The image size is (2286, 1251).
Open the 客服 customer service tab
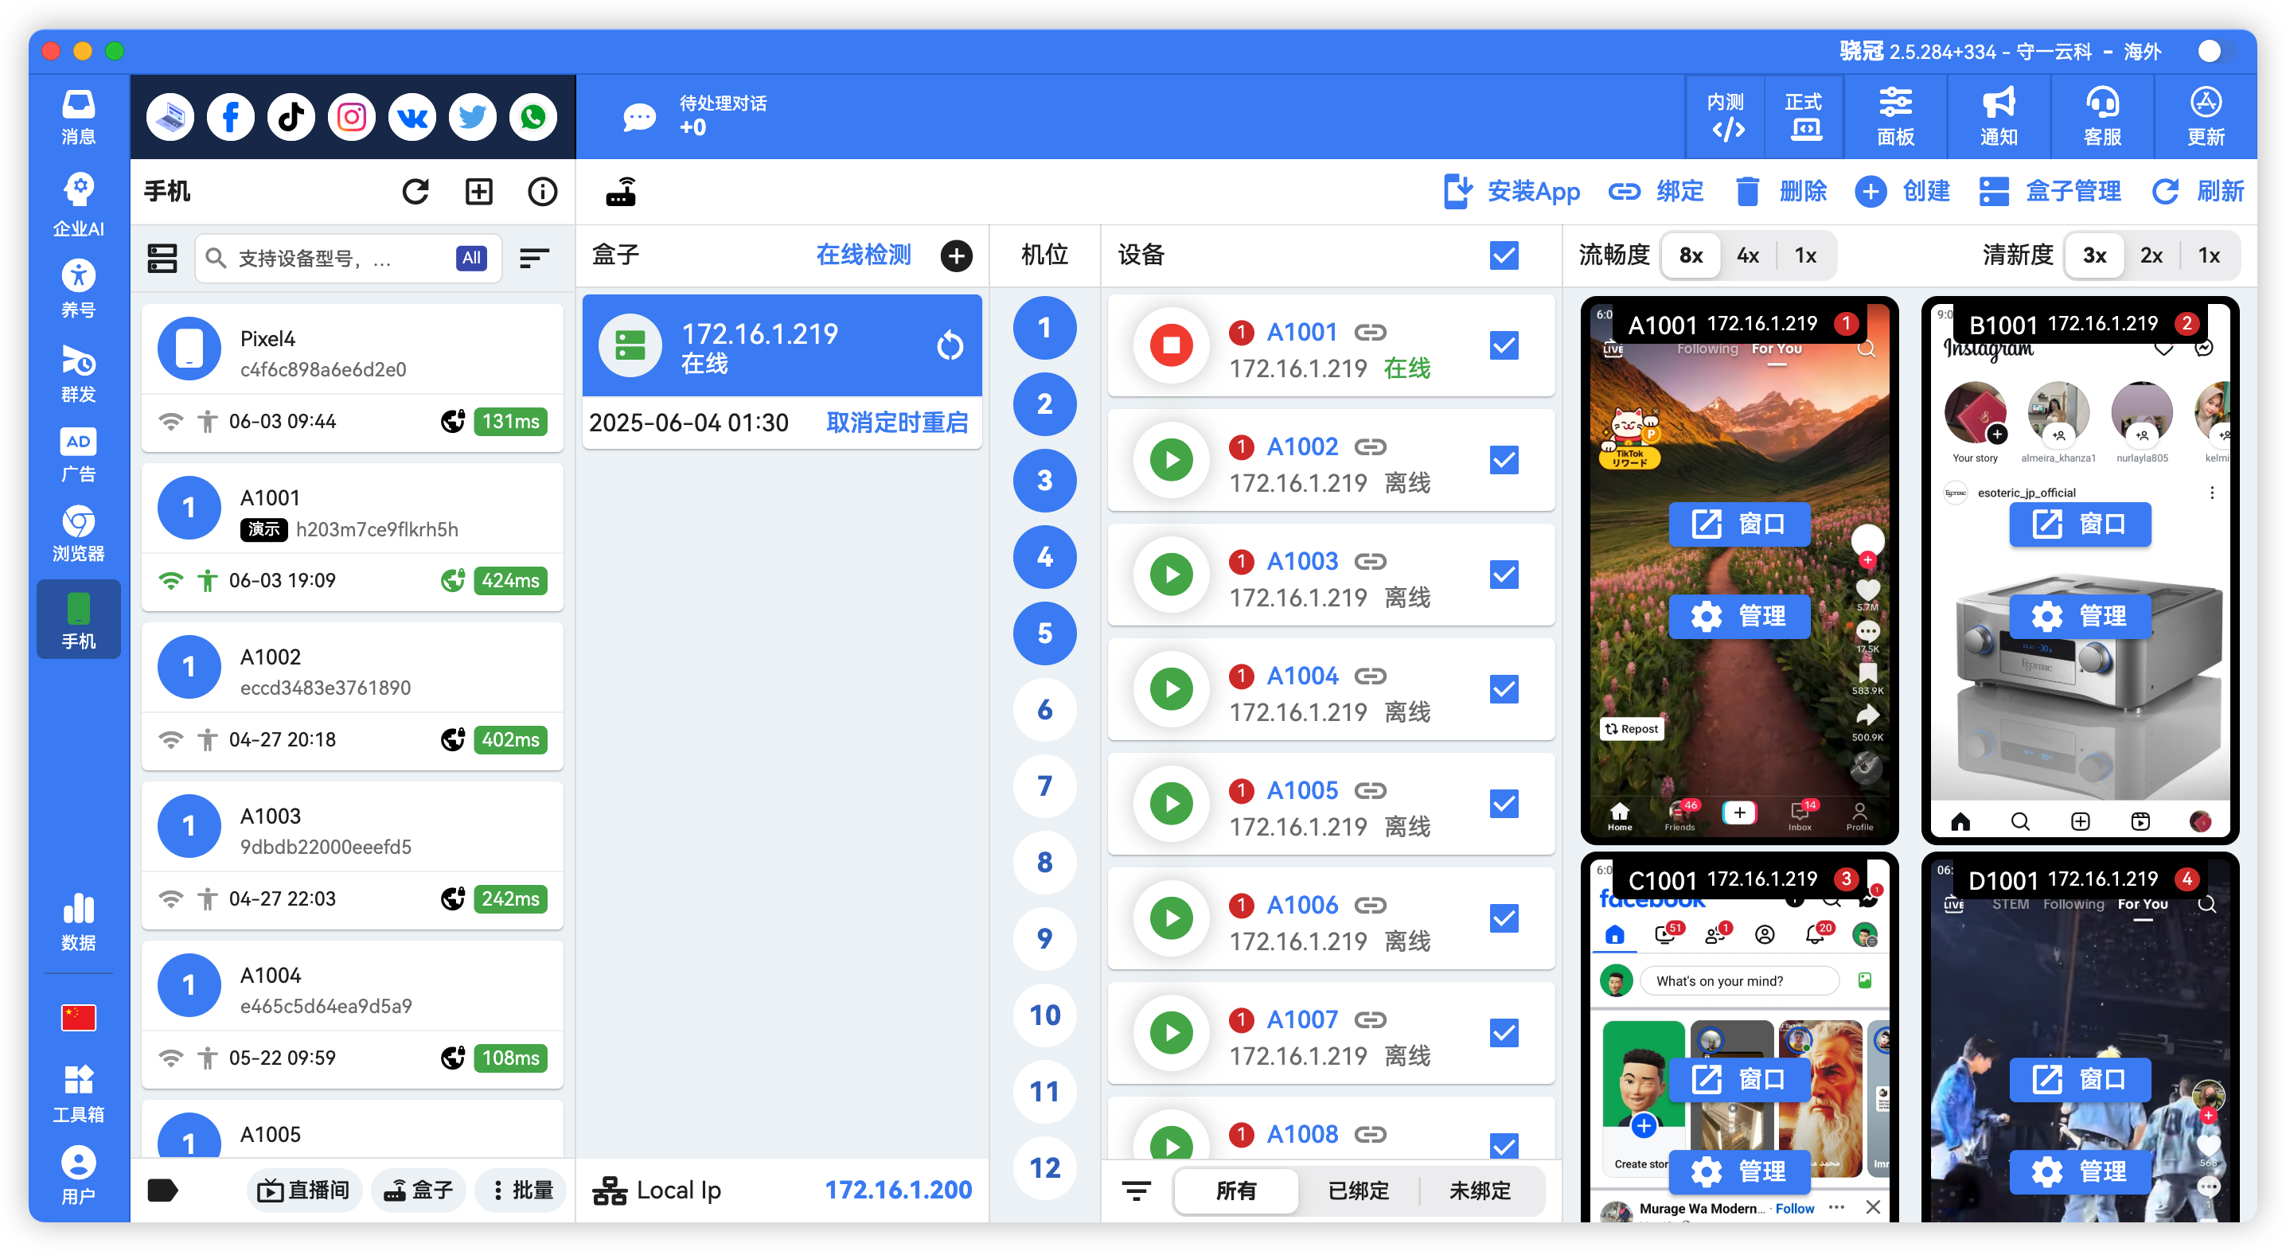coord(2102,117)
